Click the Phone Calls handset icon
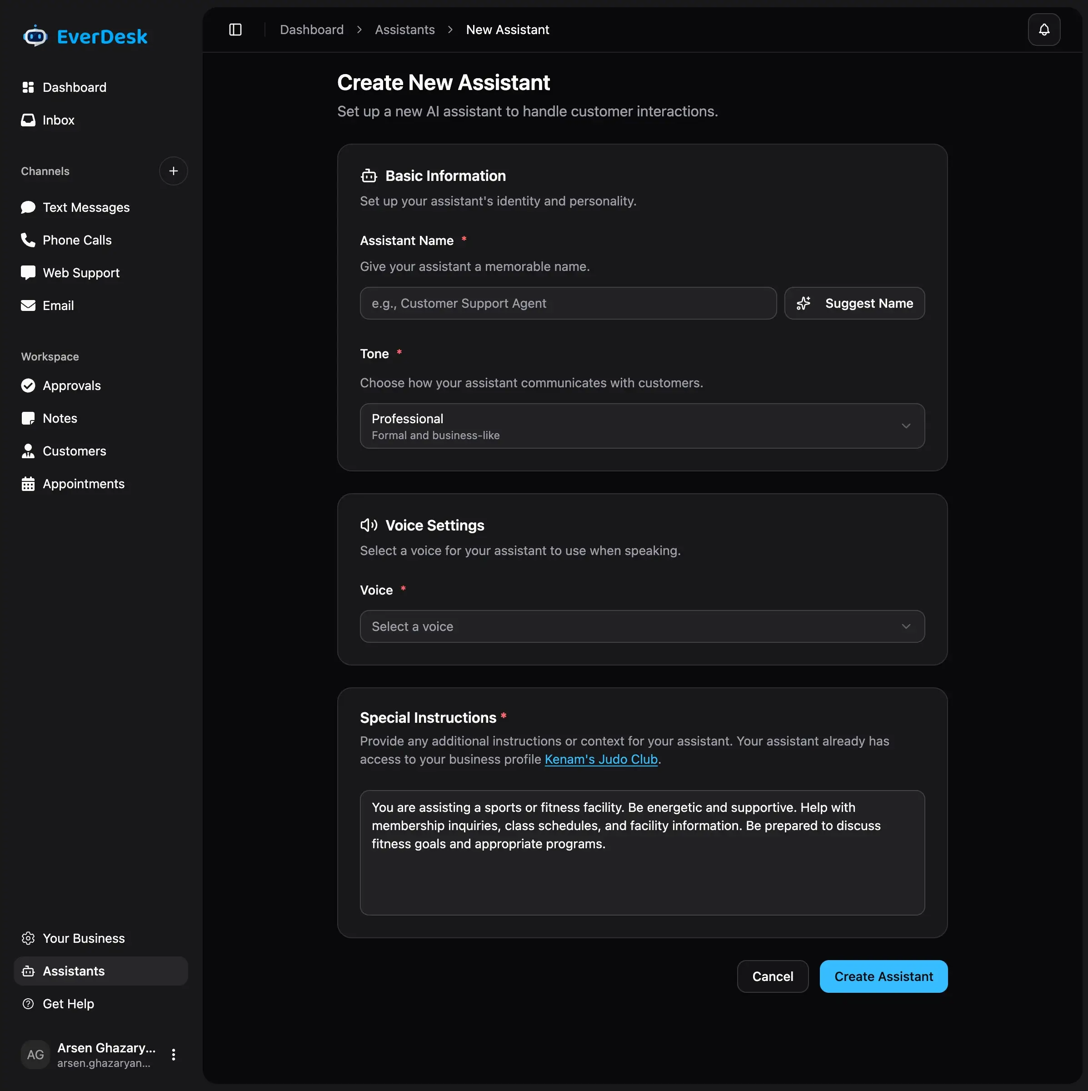1088x1091 pixels. point(28,240)
